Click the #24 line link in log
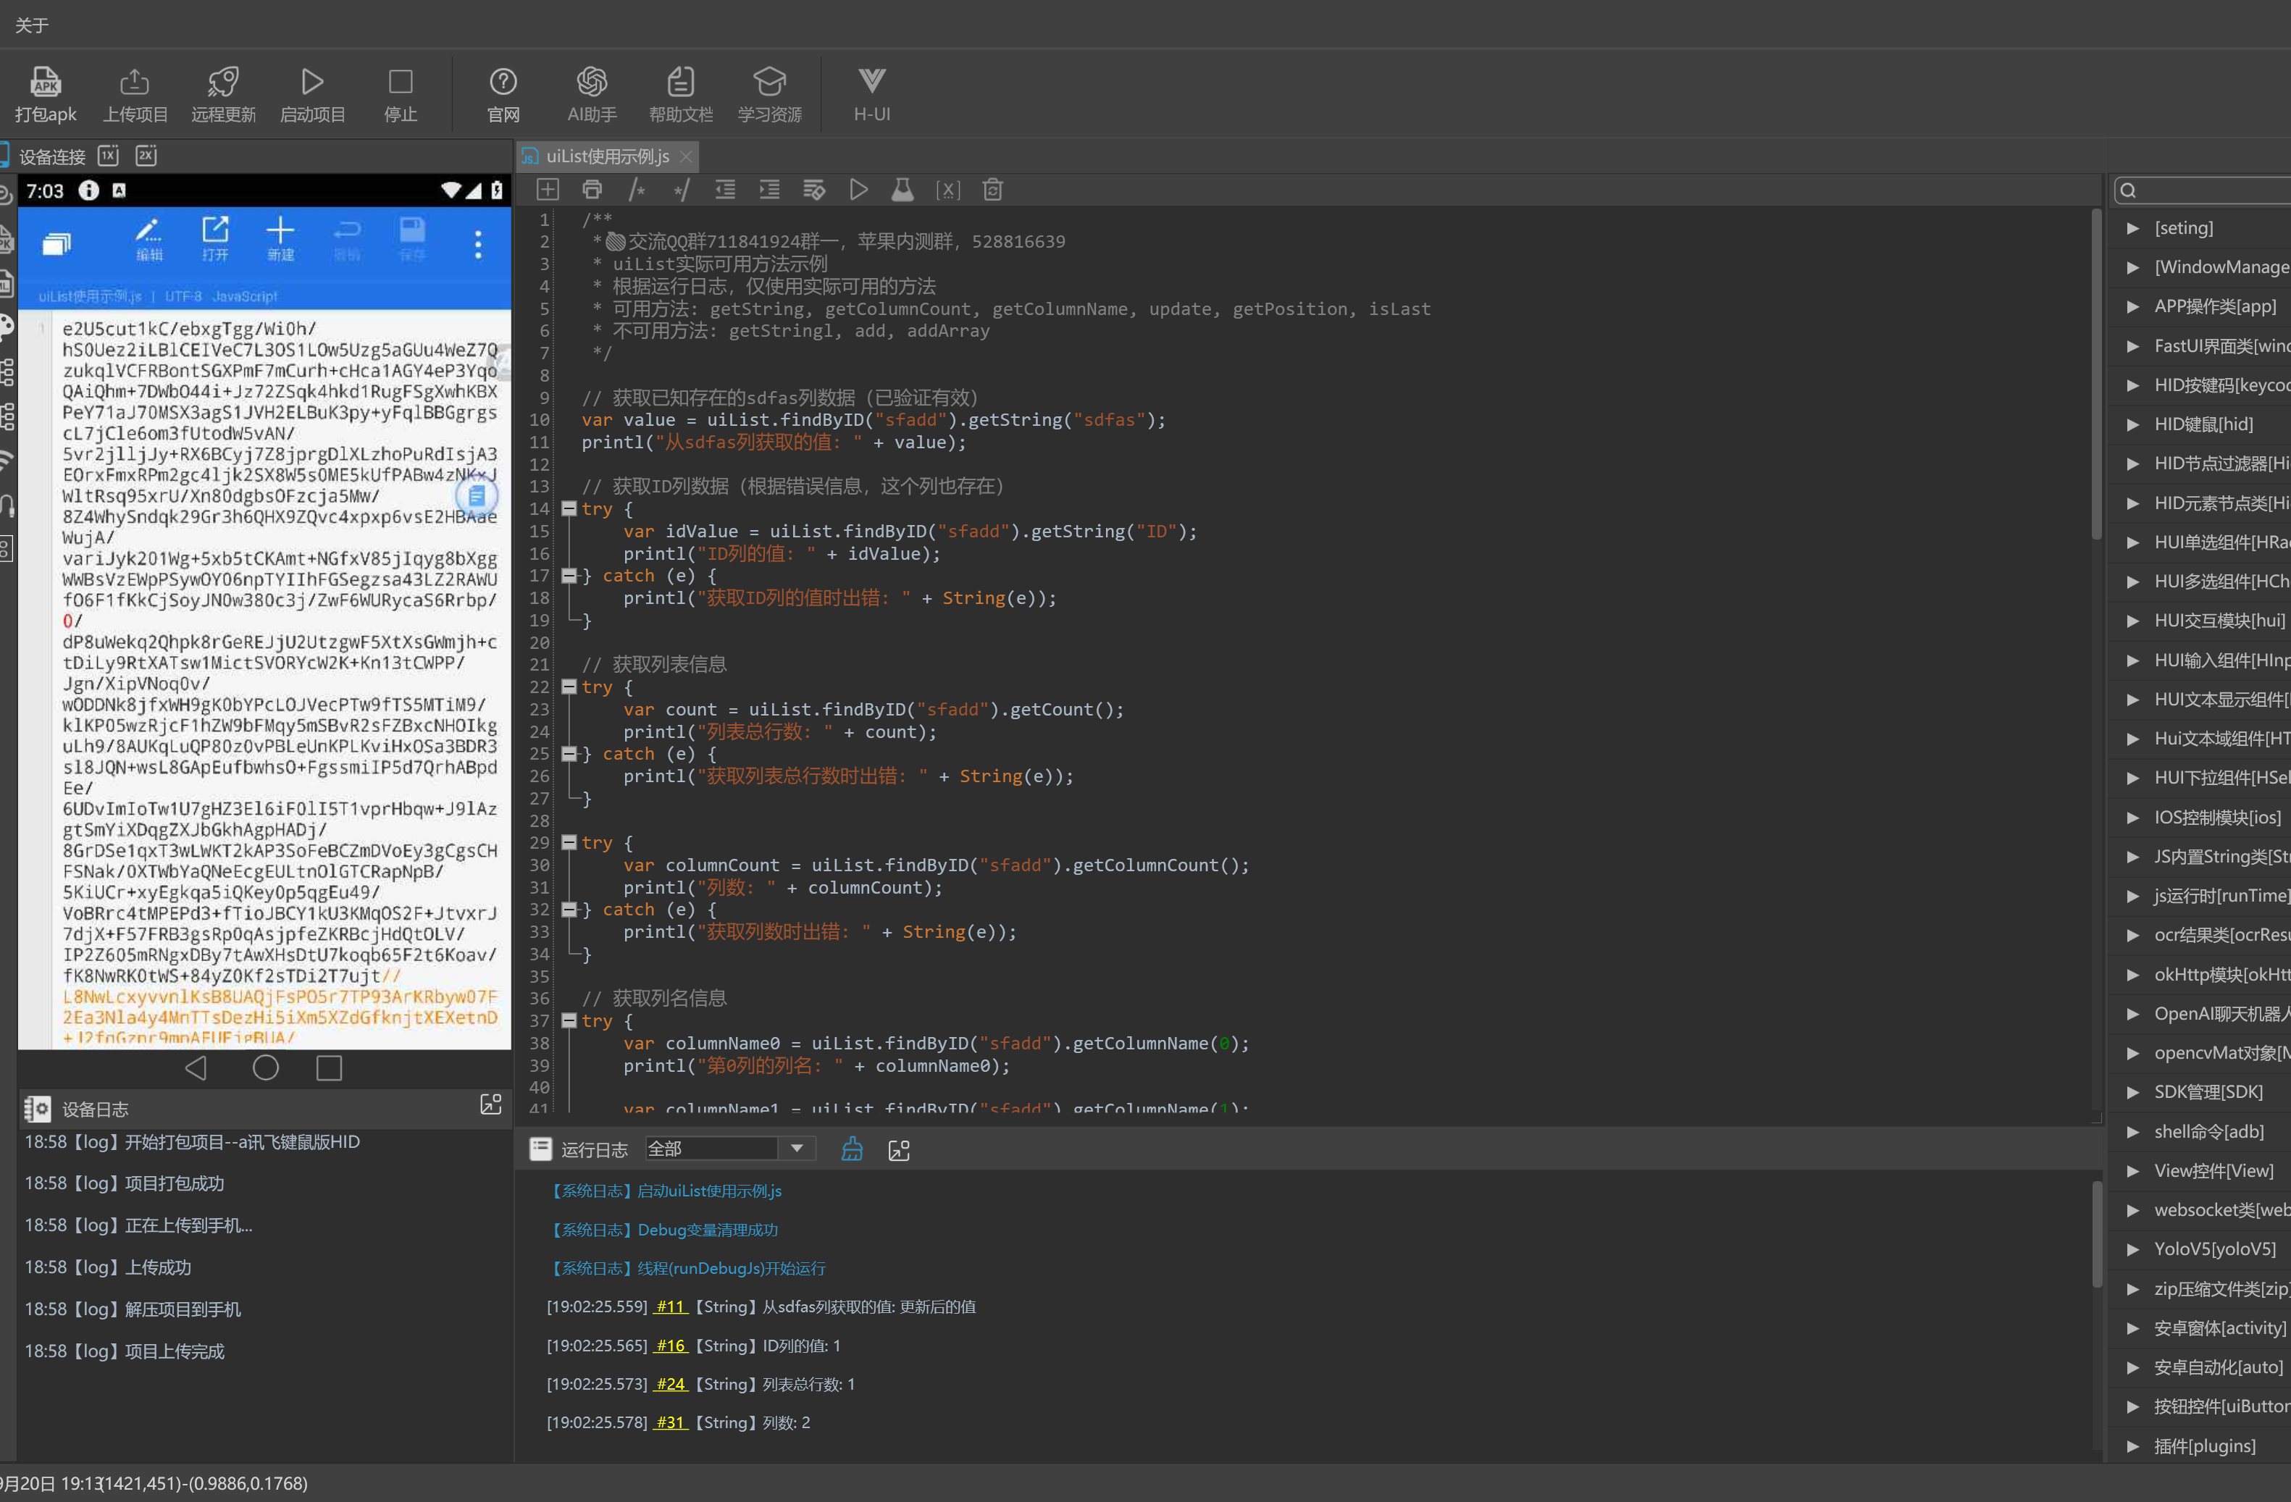The image size is (2291, 1502). (670, 1384)
